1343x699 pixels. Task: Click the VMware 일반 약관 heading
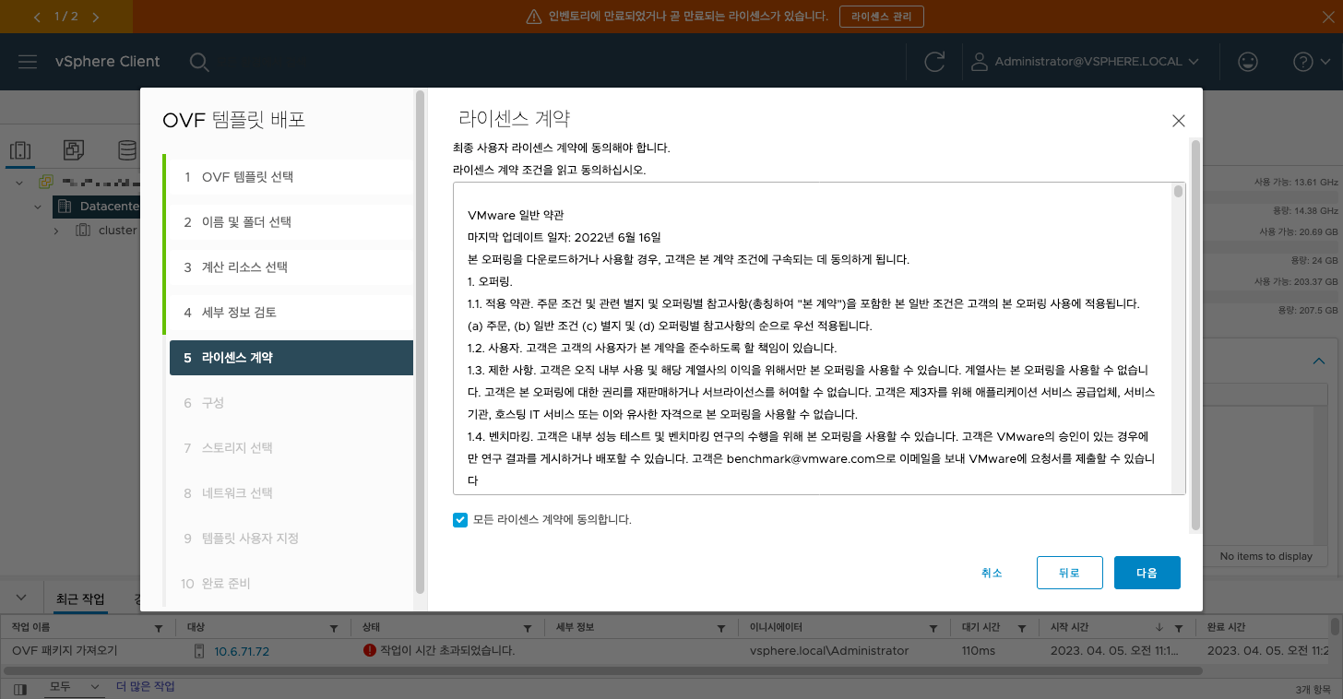[516, 215]
